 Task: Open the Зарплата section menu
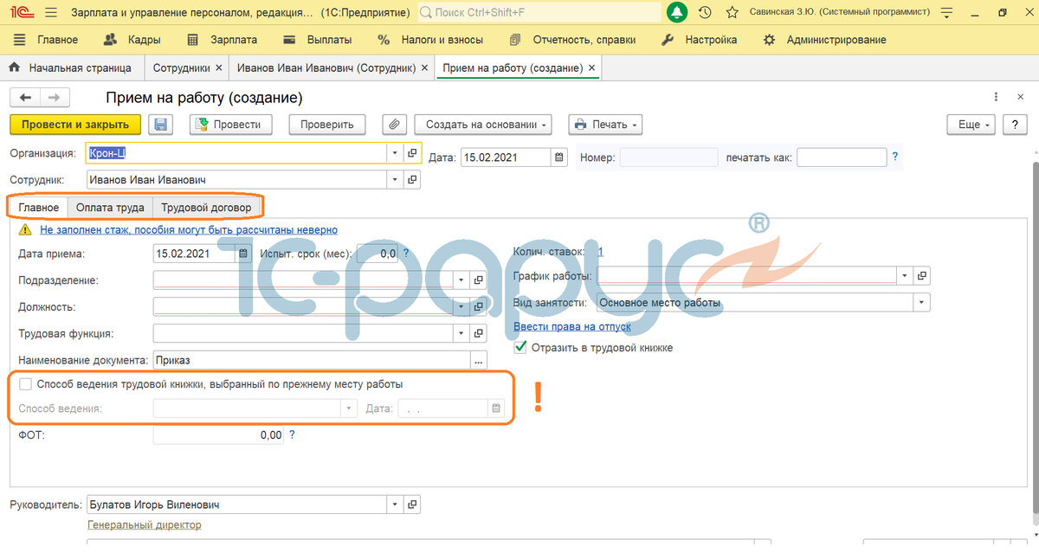point(223,40)
